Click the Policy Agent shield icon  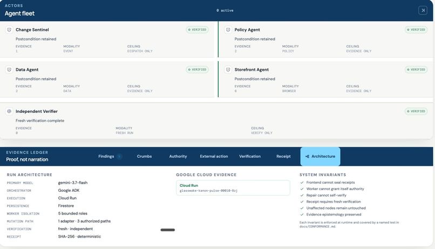click(x=228, y=30)
